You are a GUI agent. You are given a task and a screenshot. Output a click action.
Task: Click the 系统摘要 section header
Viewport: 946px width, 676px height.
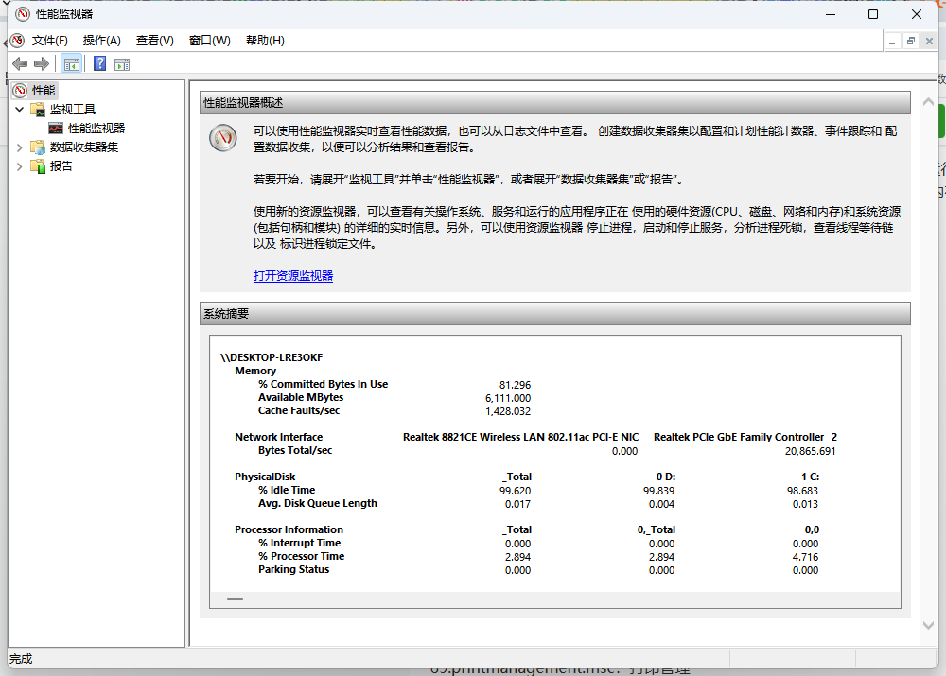(555, 314)
